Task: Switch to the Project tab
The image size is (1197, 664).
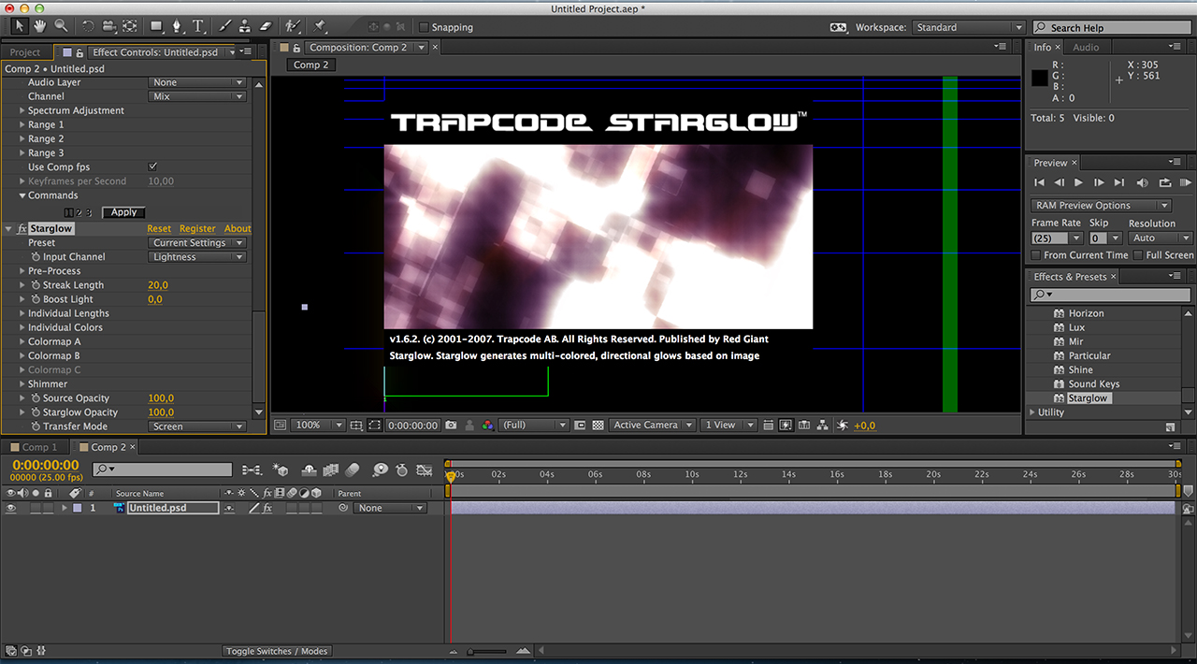Action: 25,52
